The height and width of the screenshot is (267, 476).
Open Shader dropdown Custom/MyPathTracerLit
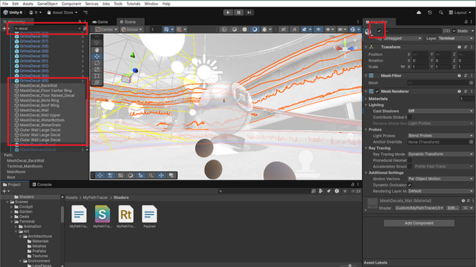tap(420, 208)
